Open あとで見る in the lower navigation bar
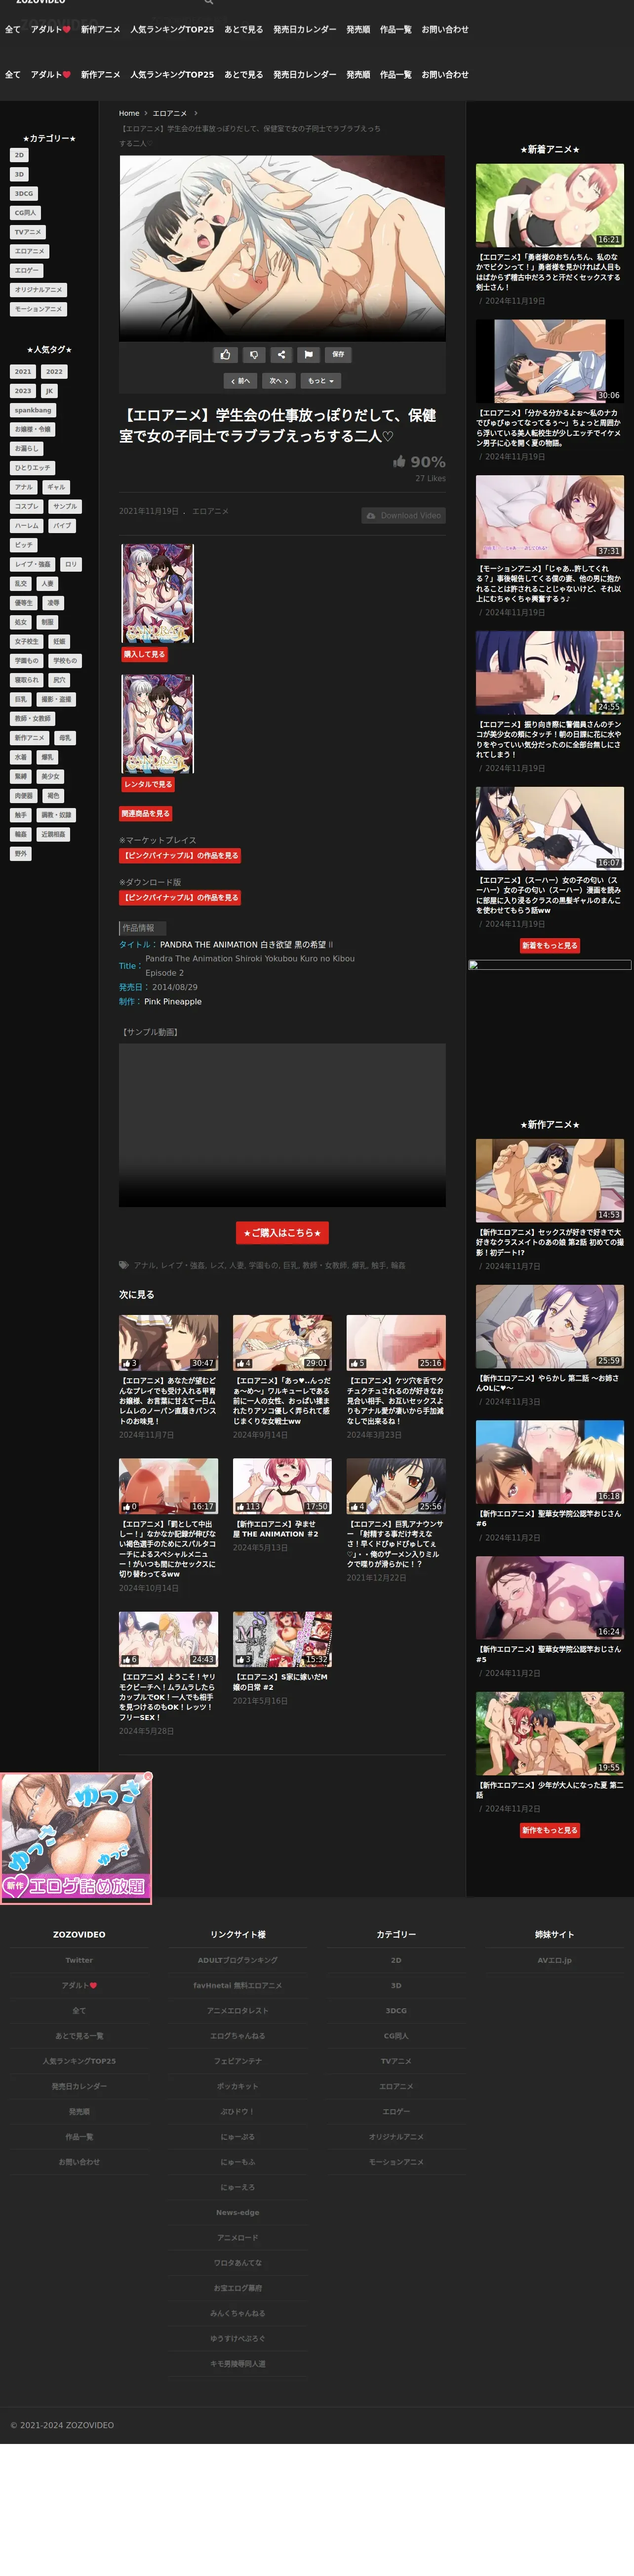This screenshot has width=634, height=2576. 243,75
